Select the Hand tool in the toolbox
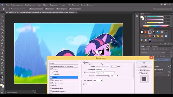 [2, 77]
